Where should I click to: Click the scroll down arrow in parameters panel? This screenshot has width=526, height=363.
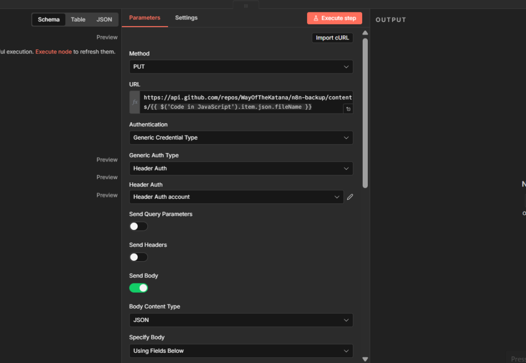coord(365,359)
